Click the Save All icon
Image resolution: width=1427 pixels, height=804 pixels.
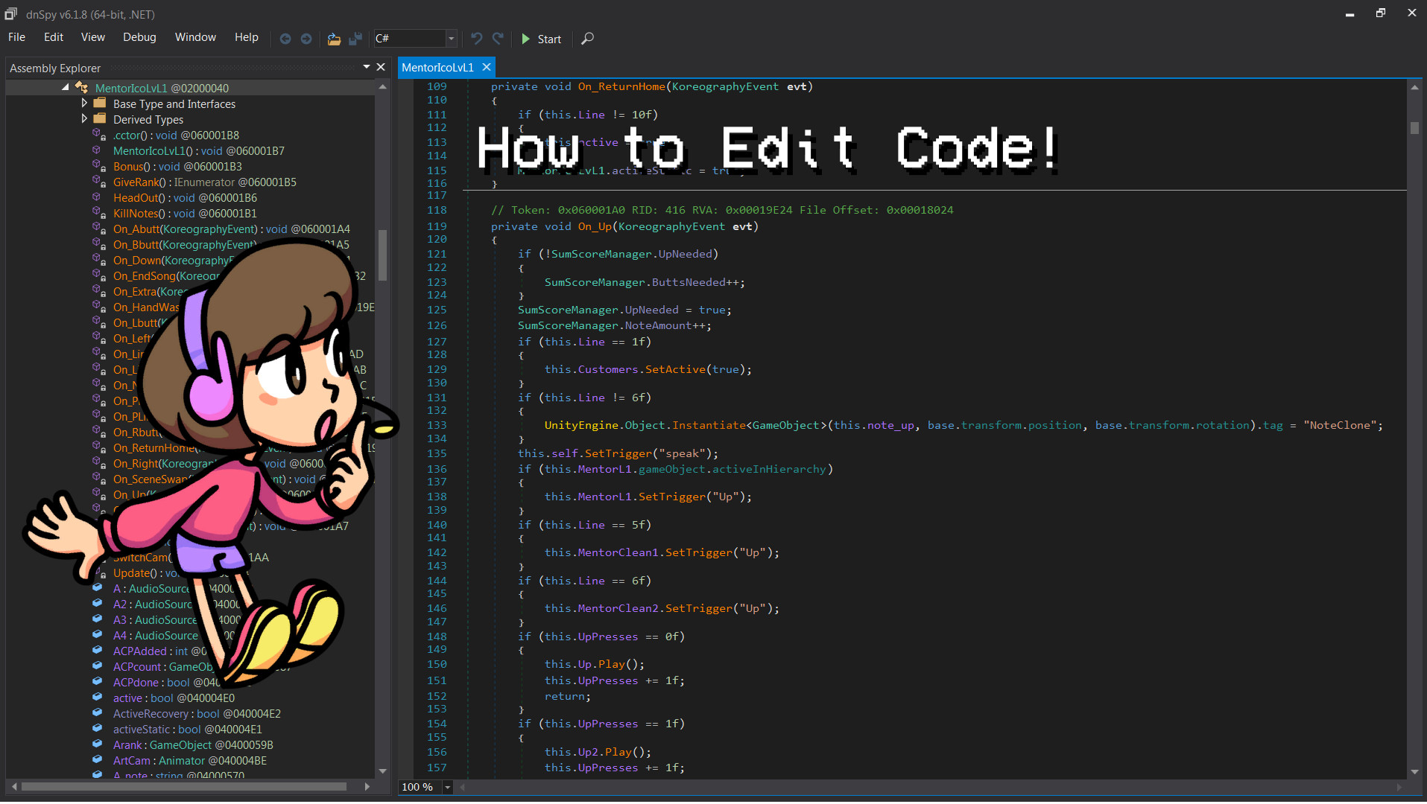(355, 39)
